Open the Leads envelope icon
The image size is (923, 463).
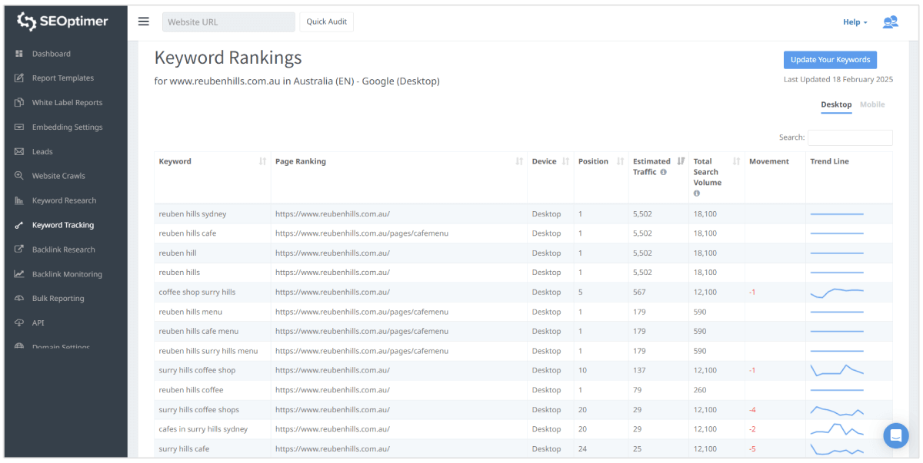point(19,152)
